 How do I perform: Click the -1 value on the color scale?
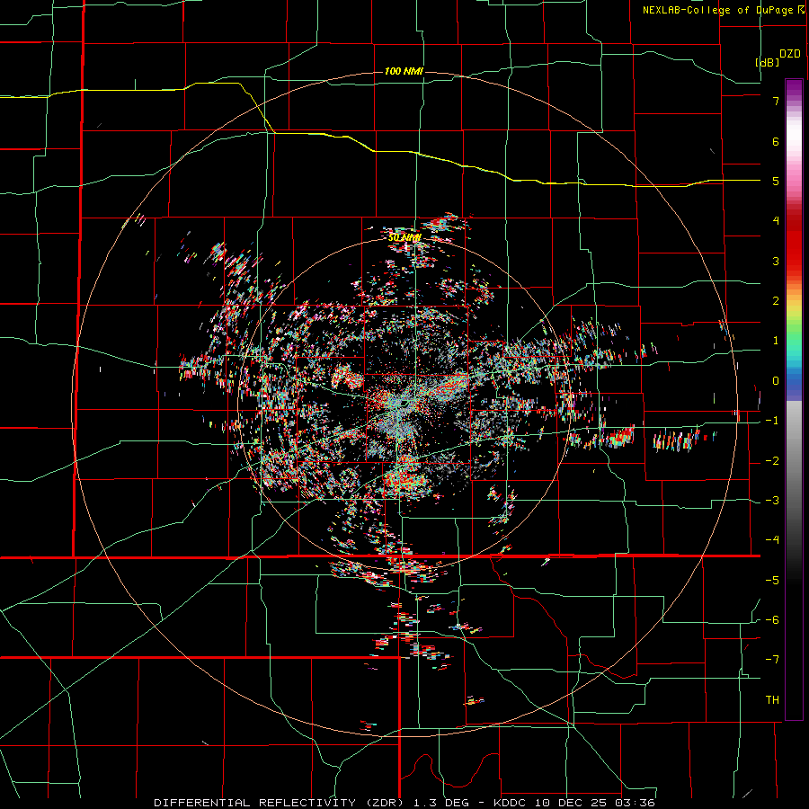pos(772,421)
